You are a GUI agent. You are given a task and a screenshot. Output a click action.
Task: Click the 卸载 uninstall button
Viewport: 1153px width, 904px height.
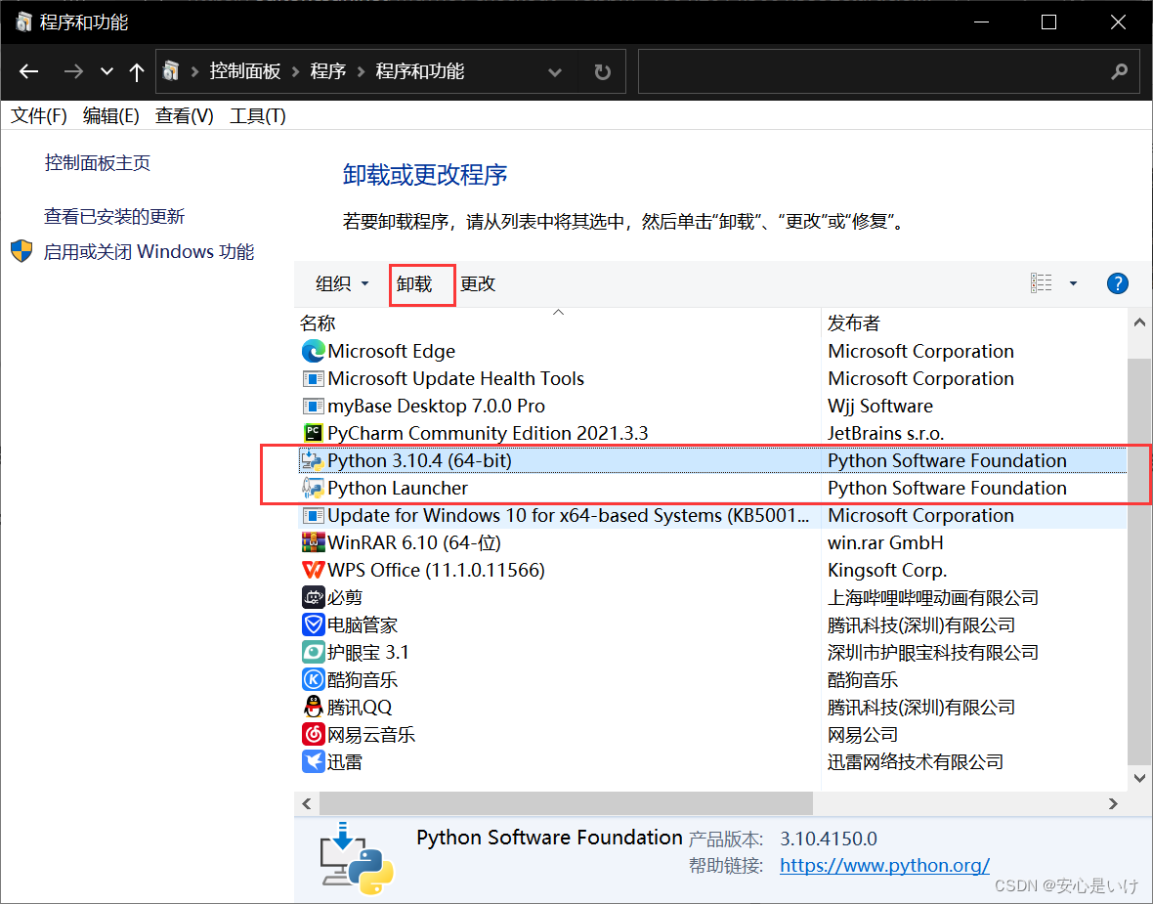(414, 284)
